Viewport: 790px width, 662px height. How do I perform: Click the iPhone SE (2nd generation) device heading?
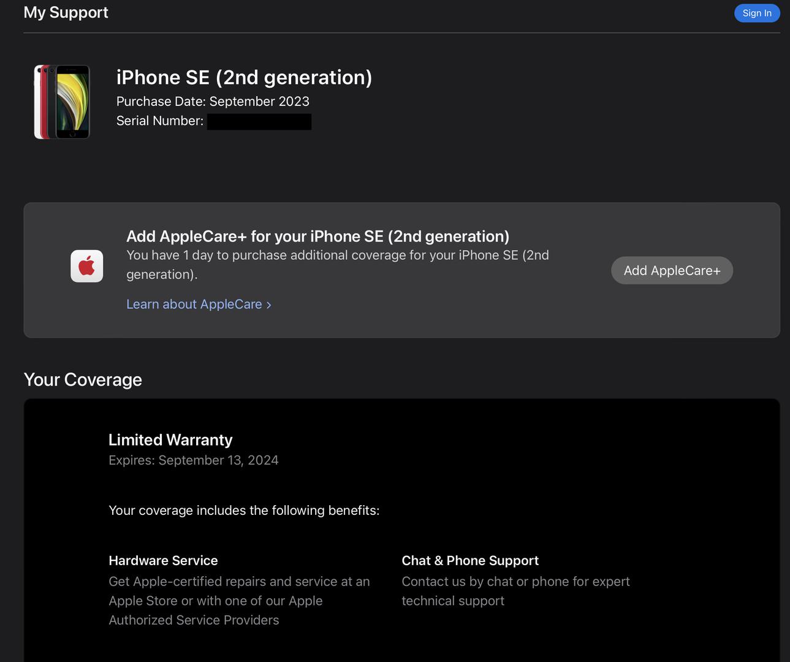point(244,77)
